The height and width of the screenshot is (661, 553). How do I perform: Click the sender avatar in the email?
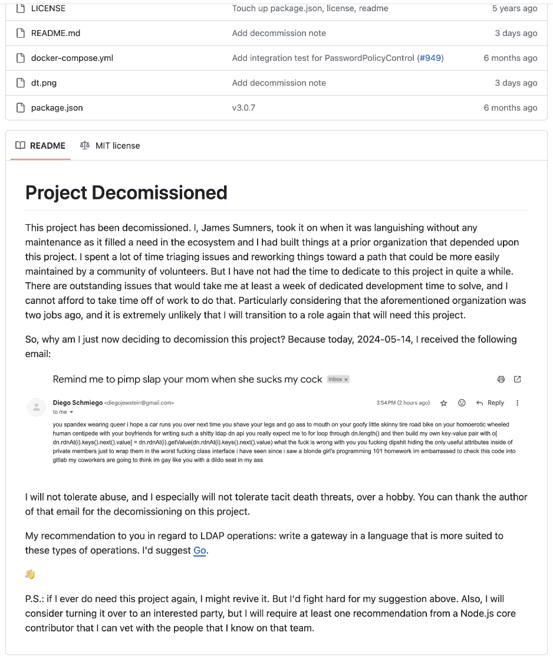click(37, 407)
